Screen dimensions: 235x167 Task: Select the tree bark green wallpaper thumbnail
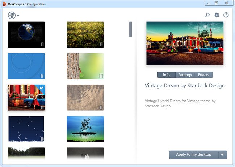pos(85,66)
